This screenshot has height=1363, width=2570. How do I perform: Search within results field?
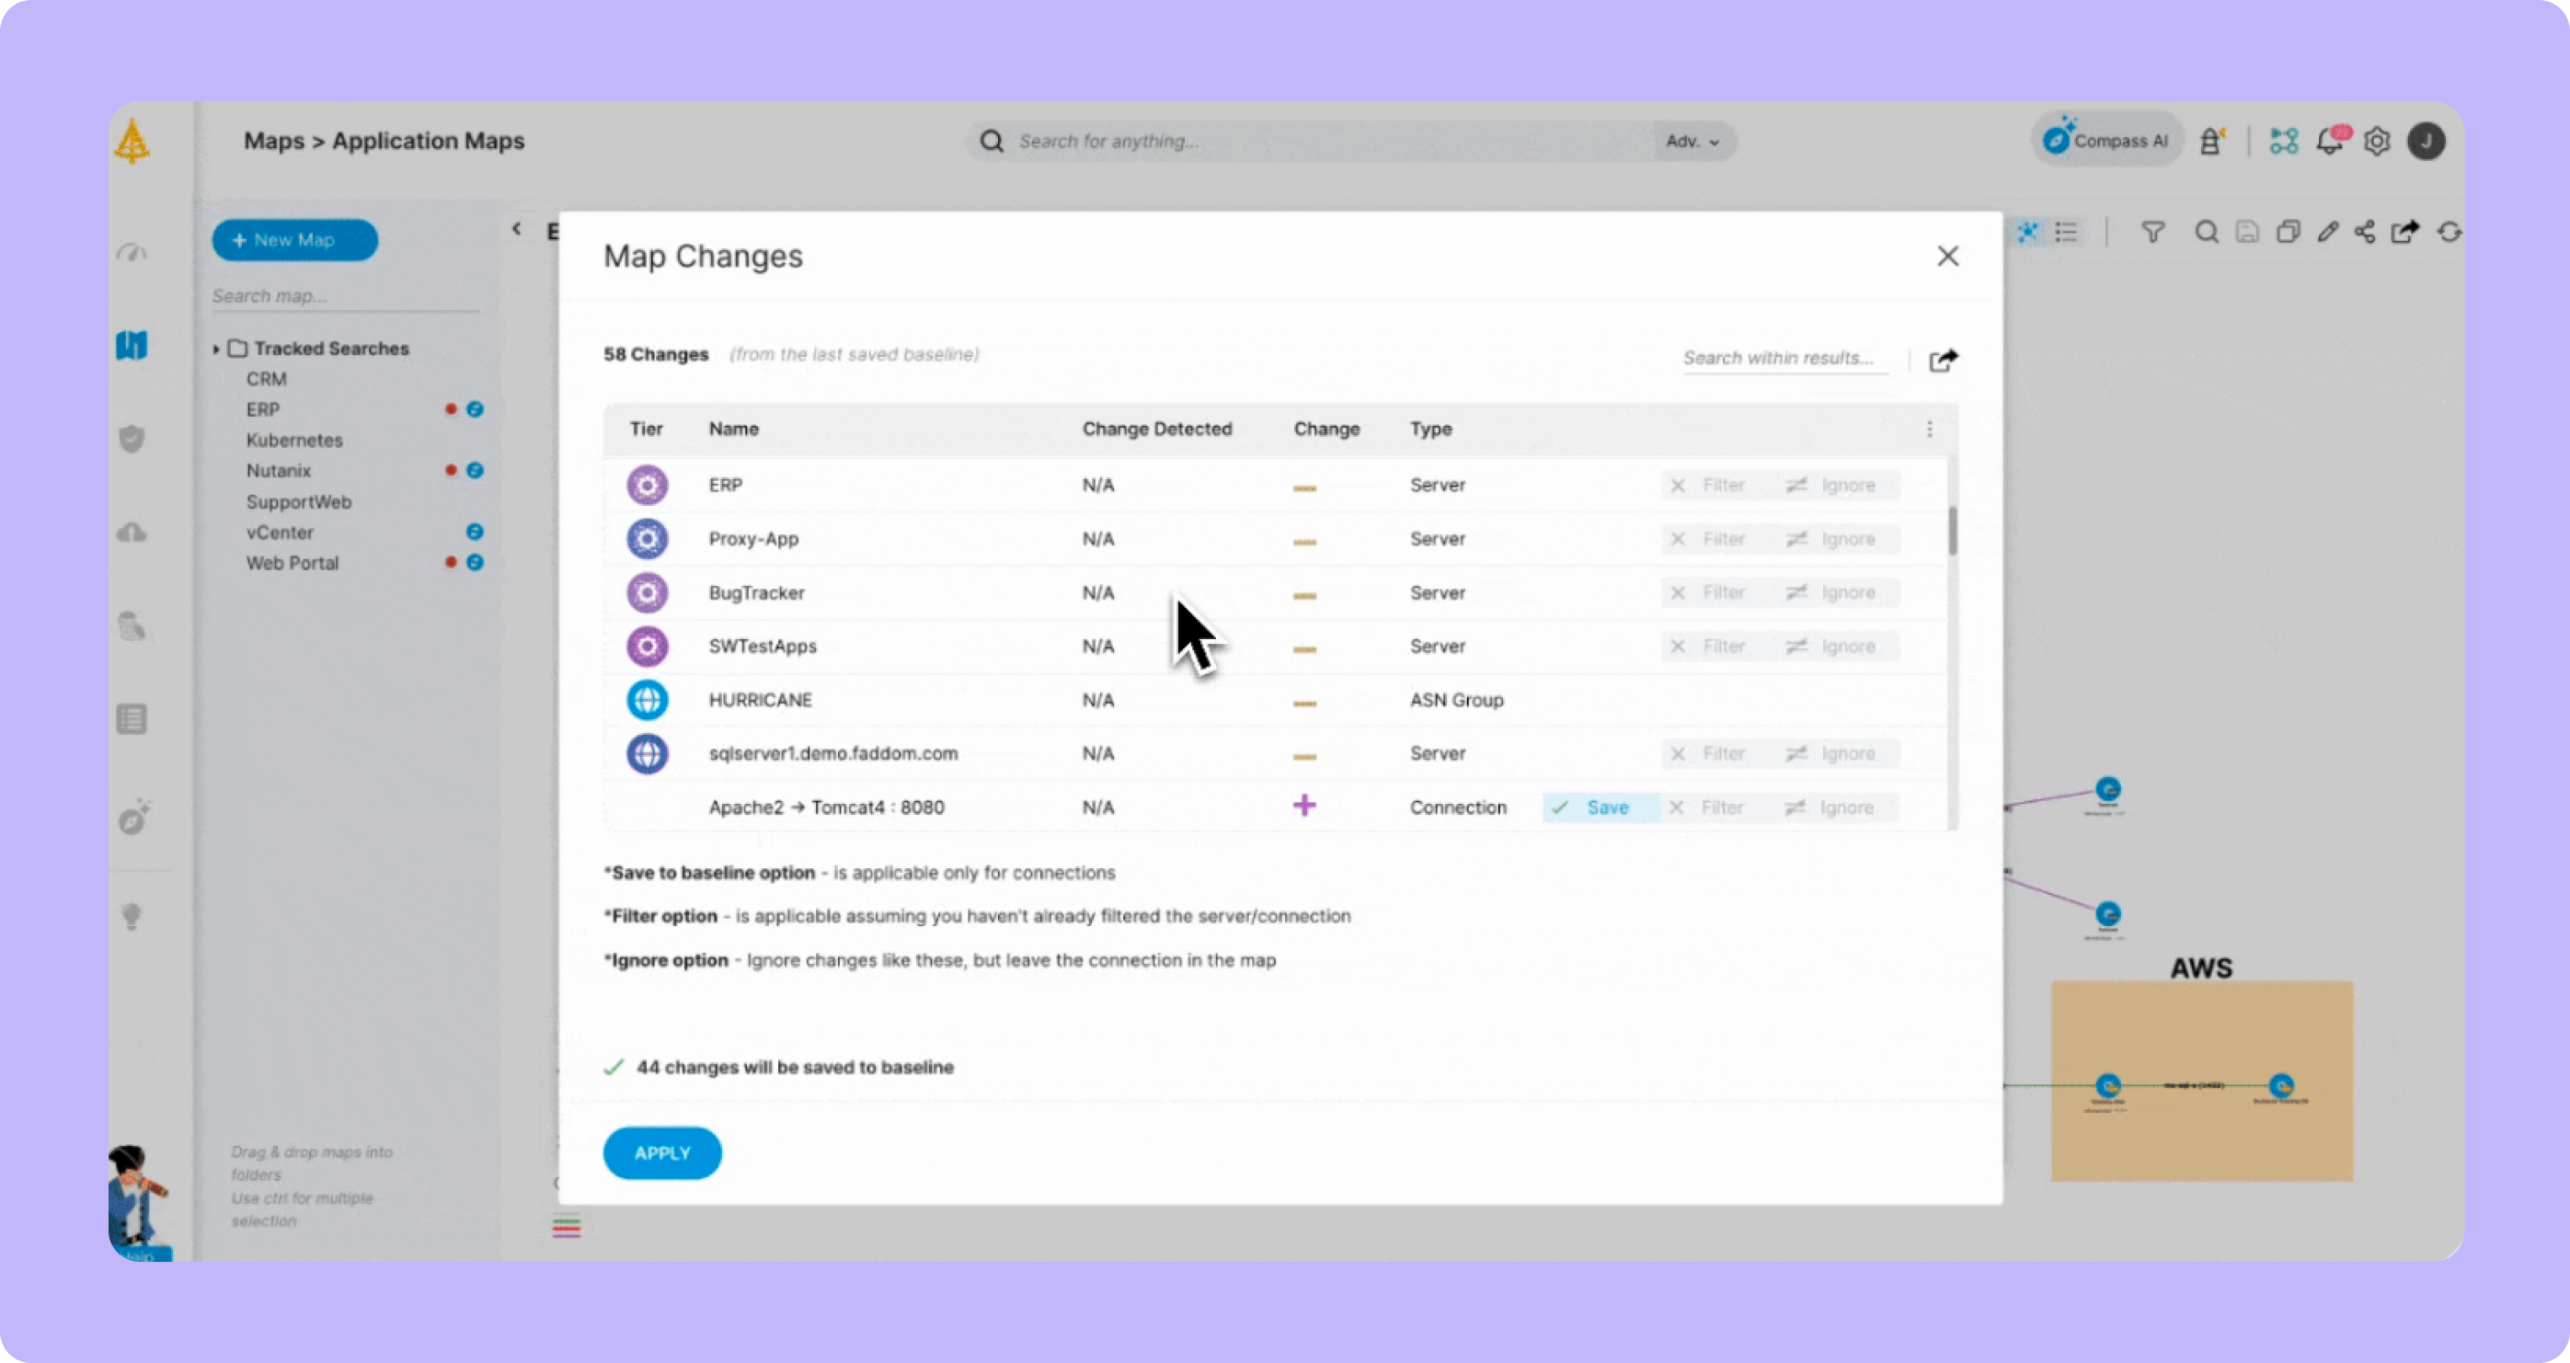pyautogui.click(x=1785, y=358)
